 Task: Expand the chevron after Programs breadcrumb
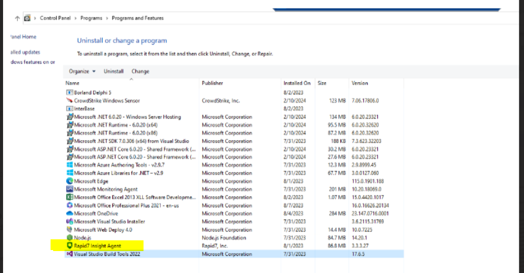tap(107, 18)
